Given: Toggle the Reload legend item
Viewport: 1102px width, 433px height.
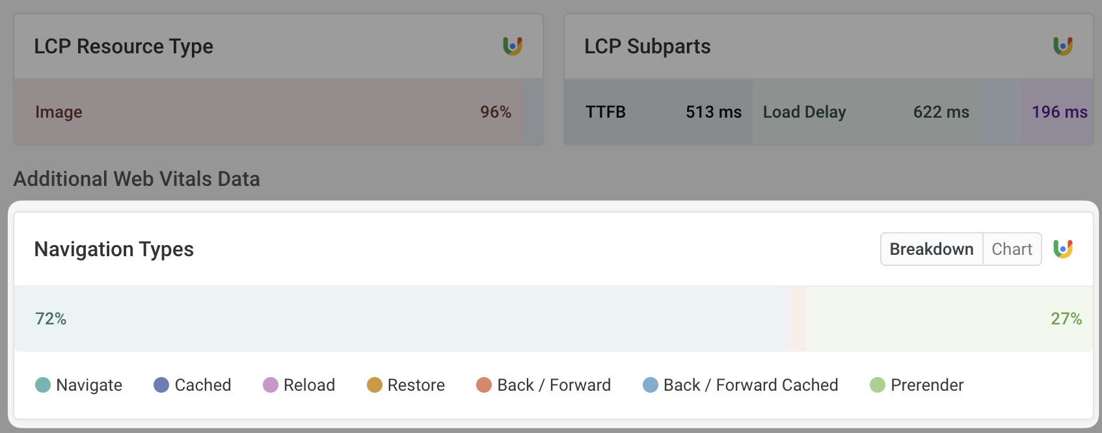Looking at the screenshot, I should click(299, 385).
